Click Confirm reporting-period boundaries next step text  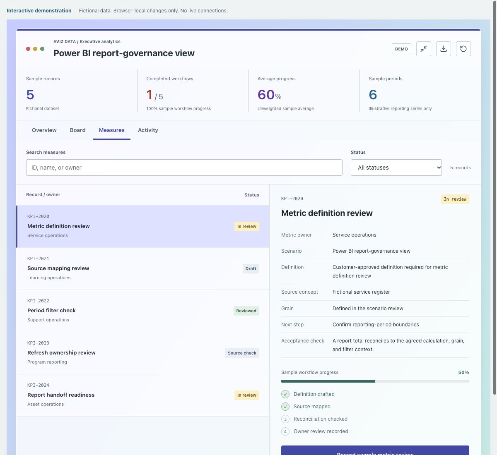376,325
